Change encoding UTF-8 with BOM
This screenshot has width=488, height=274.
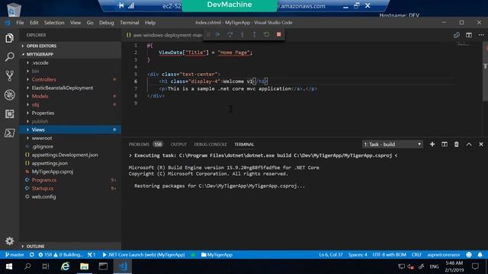point(389,255)
